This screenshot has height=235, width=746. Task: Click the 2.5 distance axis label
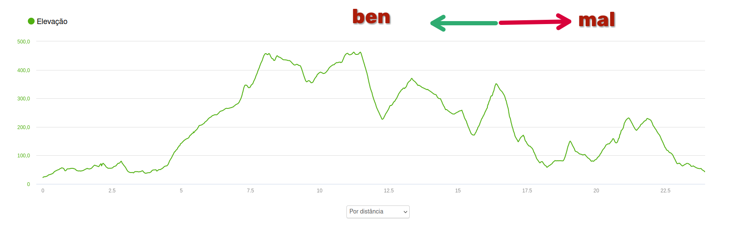[x=112, y=191]
